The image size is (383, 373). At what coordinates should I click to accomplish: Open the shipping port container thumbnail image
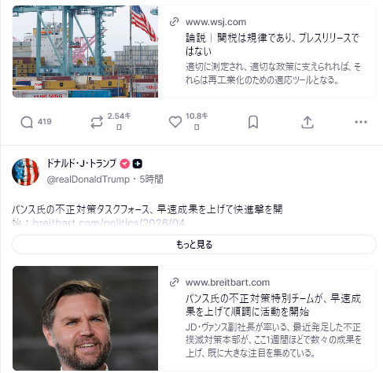click(85, 51)
